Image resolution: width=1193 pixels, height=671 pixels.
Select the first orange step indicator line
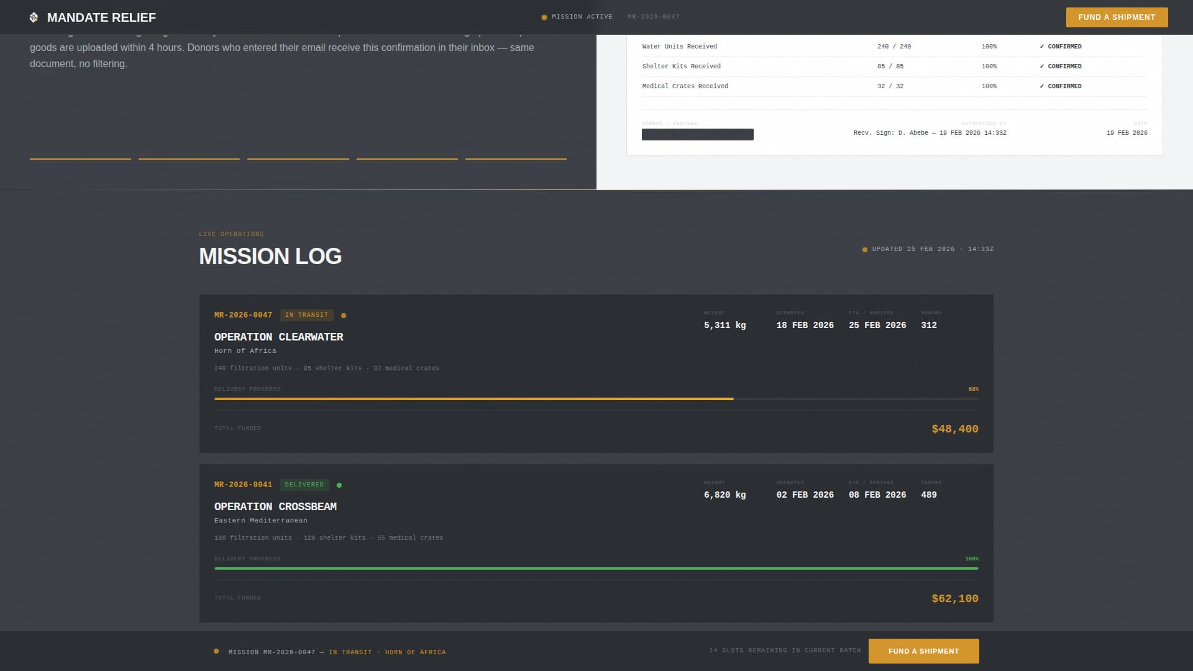click(x=80, y=159)
